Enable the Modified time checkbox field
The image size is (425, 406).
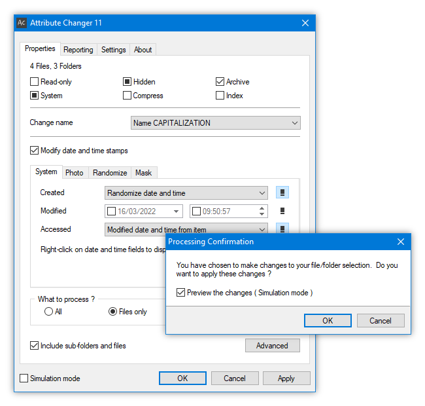pos(196,211)
